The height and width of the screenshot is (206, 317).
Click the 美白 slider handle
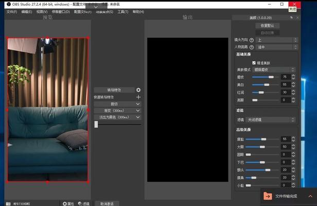[x=267, y=84]
